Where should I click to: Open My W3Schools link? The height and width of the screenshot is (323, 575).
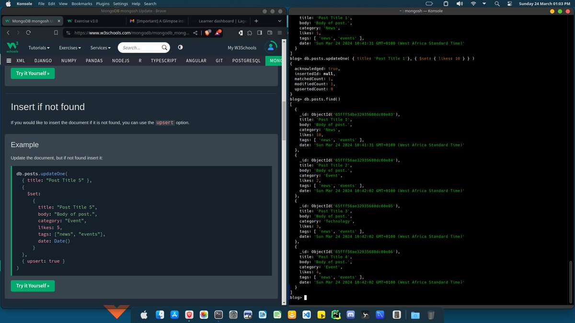coord(242,48)
